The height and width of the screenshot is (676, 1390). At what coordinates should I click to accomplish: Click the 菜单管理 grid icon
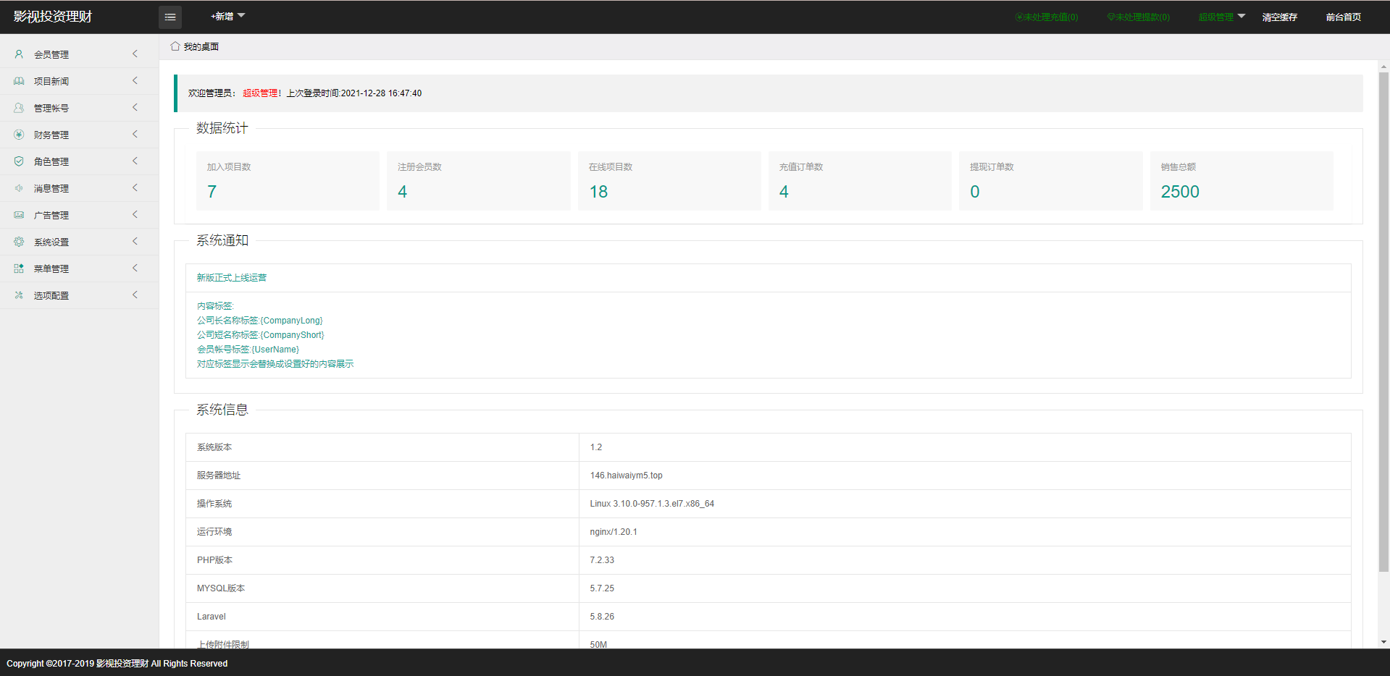19,269
